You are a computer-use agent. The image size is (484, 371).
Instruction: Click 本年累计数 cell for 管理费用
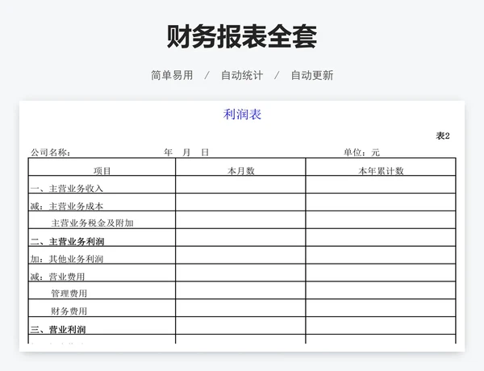coord(381,290)
